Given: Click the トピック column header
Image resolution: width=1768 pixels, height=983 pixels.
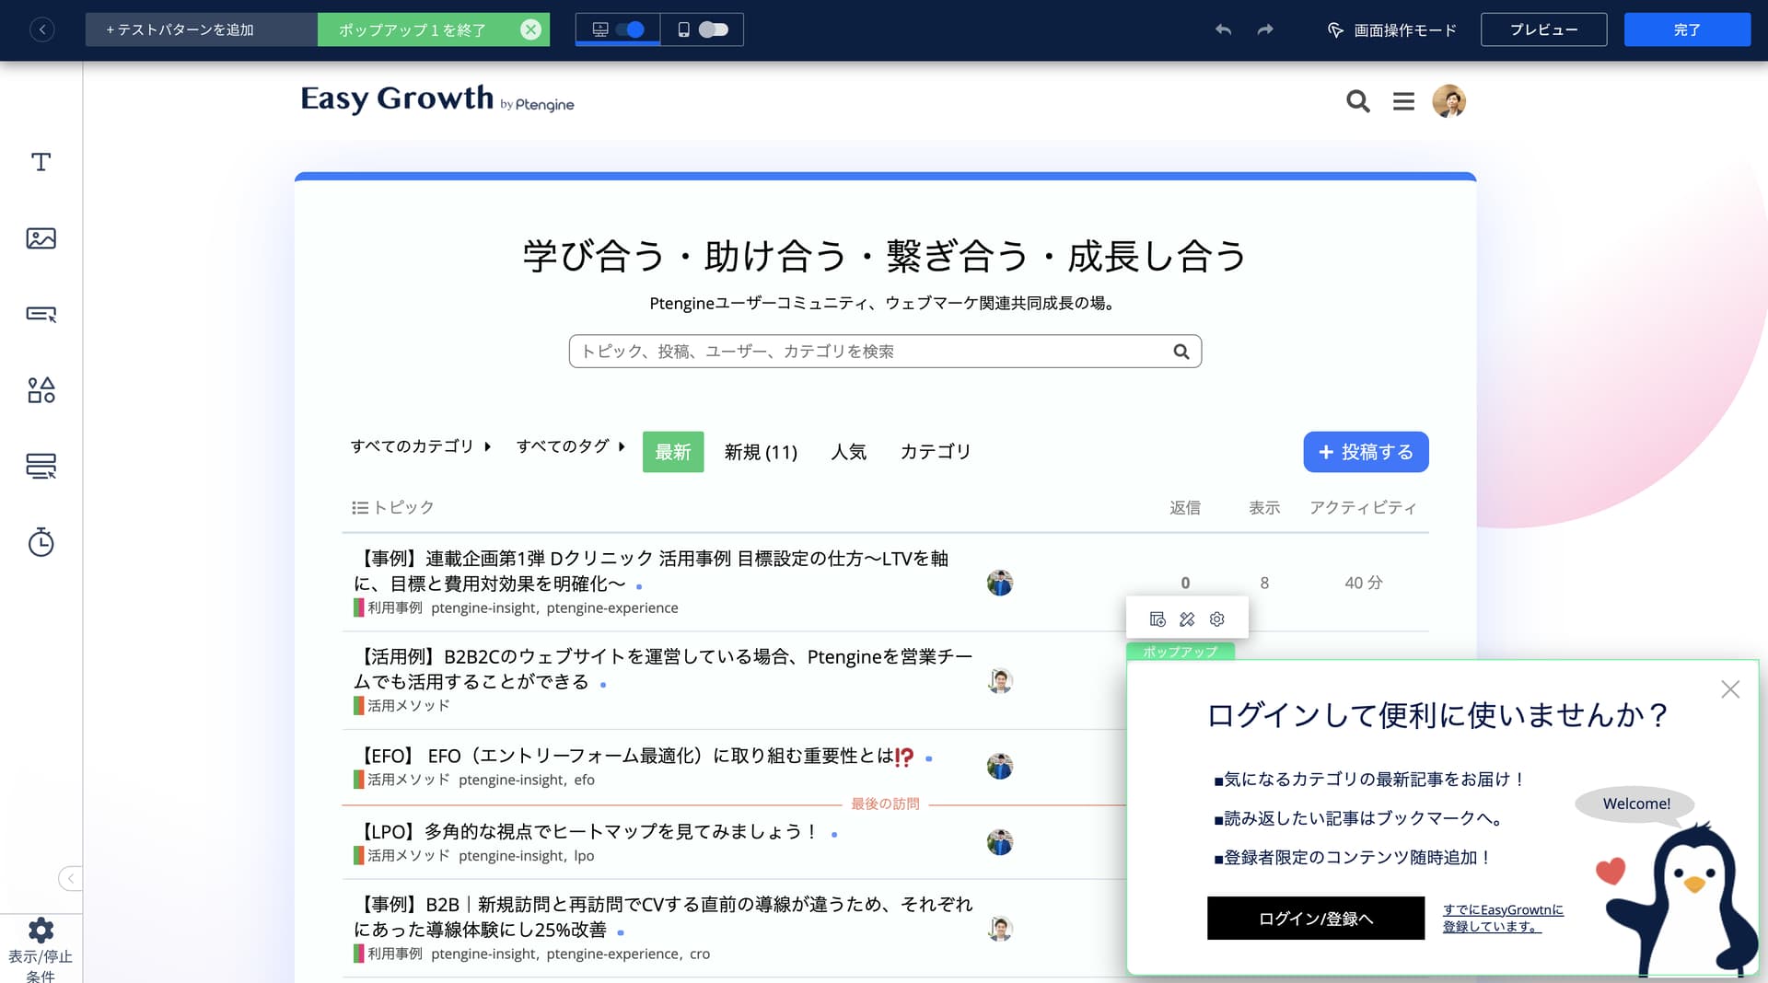Looking at the screenshot, I should [x=393, y=507].
